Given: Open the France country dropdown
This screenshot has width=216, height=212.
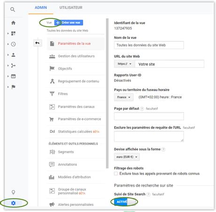Looking at the screenshot, I should click(x=123, y=97).
